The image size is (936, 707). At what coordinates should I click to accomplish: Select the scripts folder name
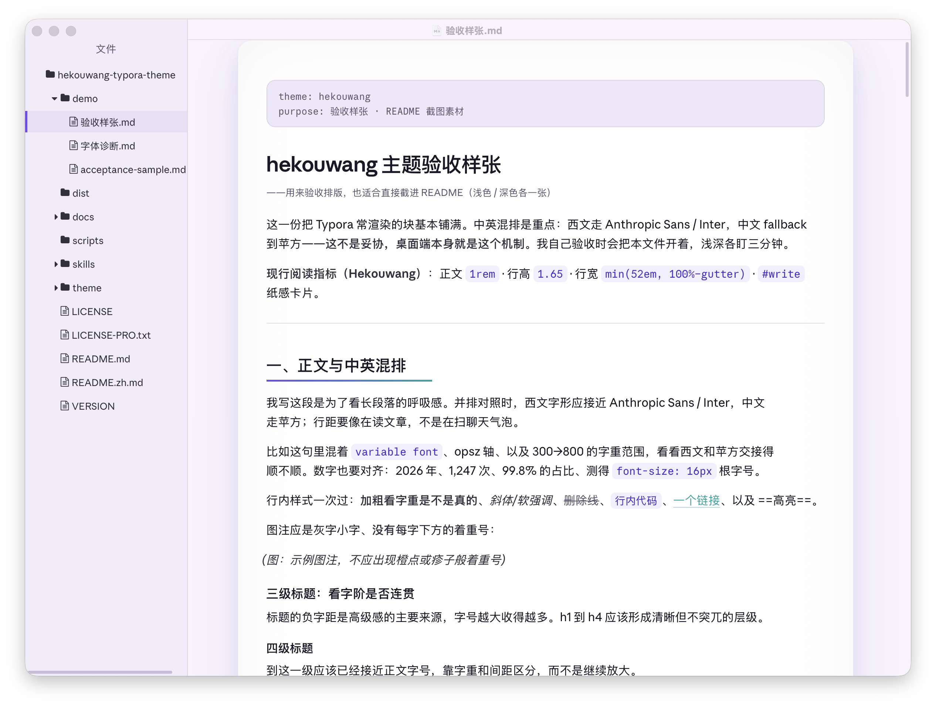point(88,241)
